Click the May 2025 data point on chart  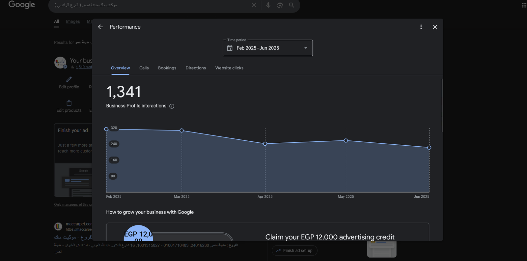[x=346, y=141]
